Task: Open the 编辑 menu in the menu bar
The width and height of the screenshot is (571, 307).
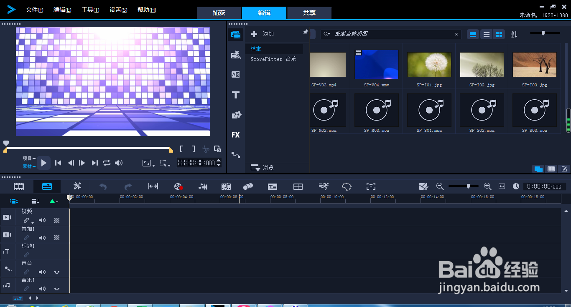Action: pos(62,10)
